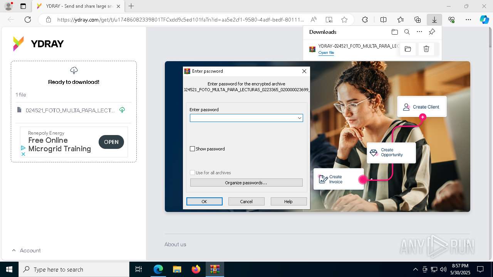Open the Favorites list
This screenshot has height=277, width=493.
tap(401, 20)
